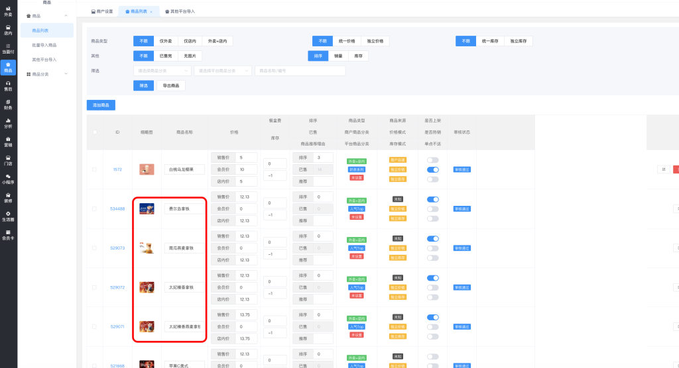Open the 分析 sidebar icon
The height and width of the screenshot is (368, 679).
(x=8, y=122)
